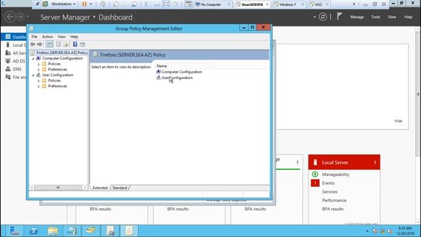Click the Export List toolbar icon
Image resolution: width=421 pixels, height=237 pixels.
pos(66,44)
